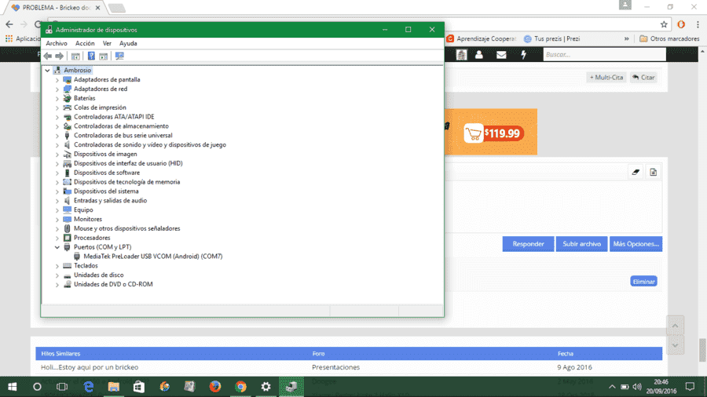
Task: Click the Colas de impresión printer icon
Action: 68,107
